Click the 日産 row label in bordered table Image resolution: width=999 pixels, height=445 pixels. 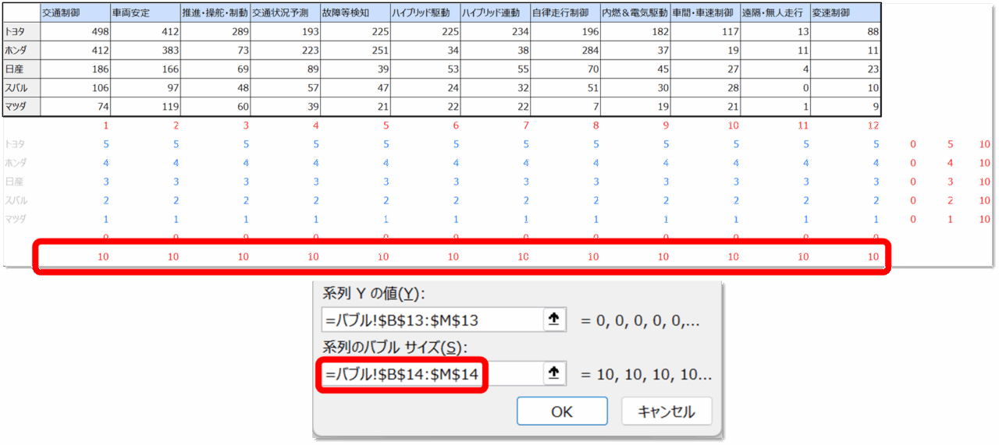click(x=21, y=69)
